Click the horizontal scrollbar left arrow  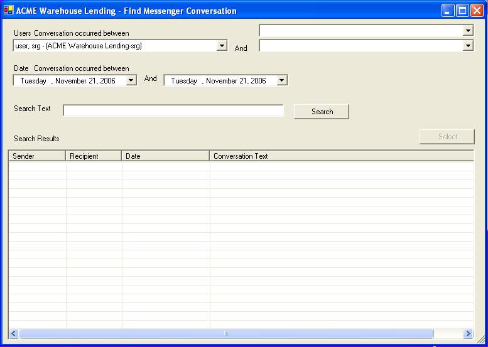coord(13,334)
